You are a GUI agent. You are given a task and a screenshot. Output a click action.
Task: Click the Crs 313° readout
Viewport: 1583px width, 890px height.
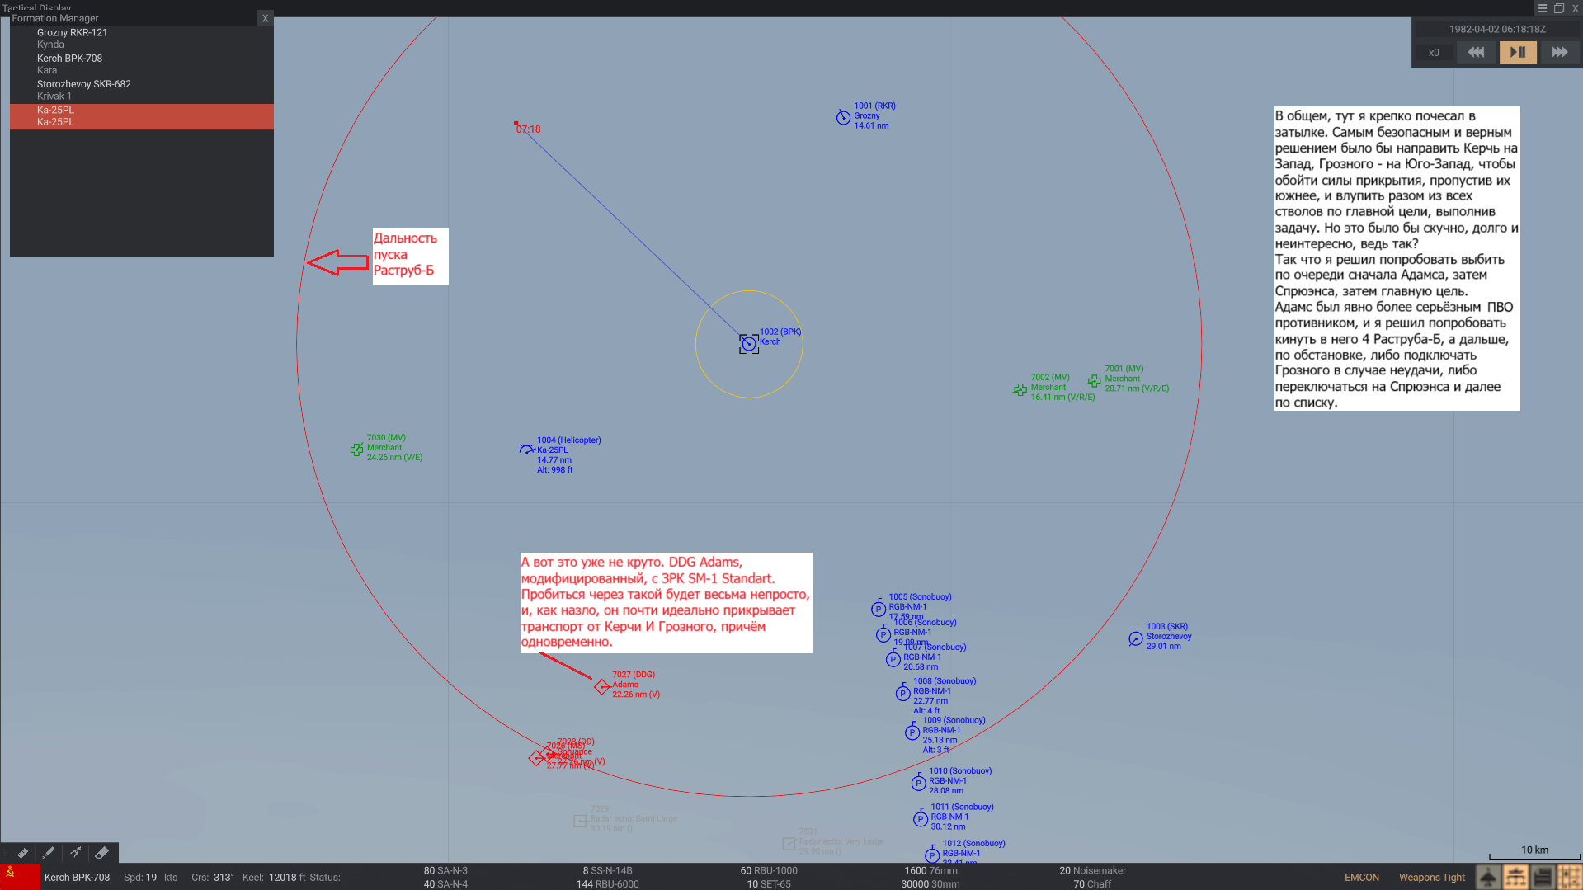coord(213,878)
